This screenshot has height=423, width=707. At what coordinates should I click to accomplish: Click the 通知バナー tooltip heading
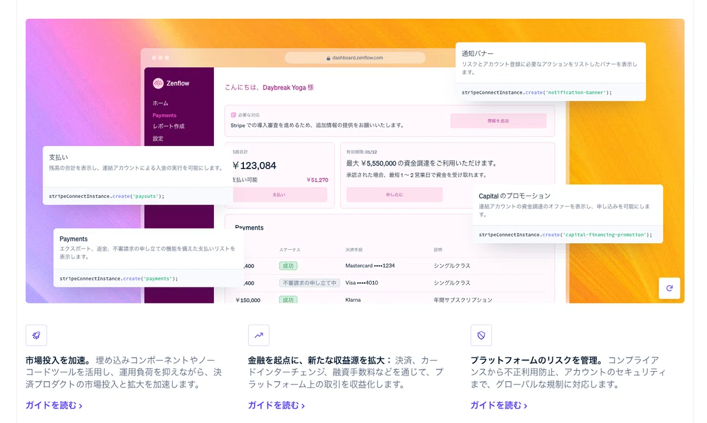(x=478, y=54)
